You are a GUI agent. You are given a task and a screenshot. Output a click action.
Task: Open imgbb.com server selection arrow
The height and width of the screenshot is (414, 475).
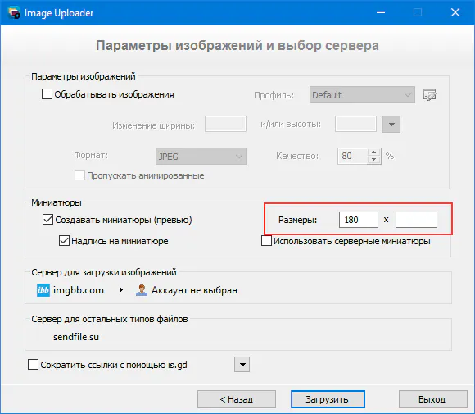tap(121, 290)
